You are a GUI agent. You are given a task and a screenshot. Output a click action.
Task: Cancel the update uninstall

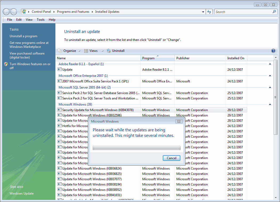(x=171, y=158)
